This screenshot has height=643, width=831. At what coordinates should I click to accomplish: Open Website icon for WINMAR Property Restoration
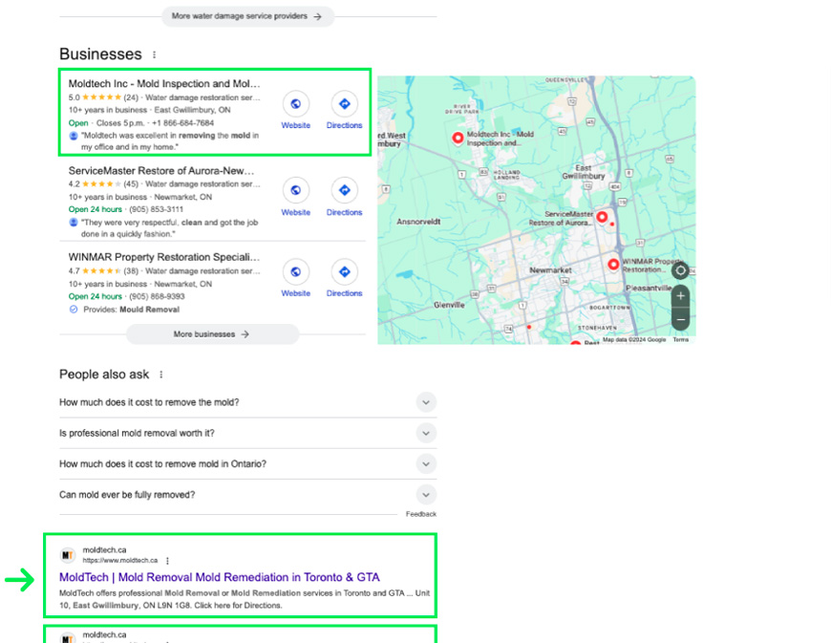(x=295, y=272)
